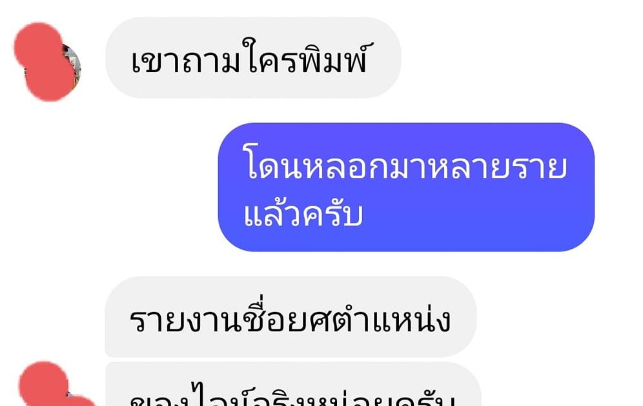The width and height of the screenshot is (643, 406).
Task: Tap the message 'รายงานชื่อยศตำแหน่ง'
Action: coord(291,317)
